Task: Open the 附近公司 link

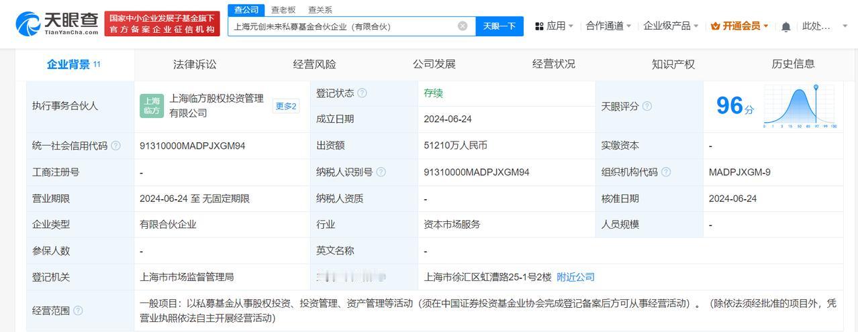Action: point(575,277)
